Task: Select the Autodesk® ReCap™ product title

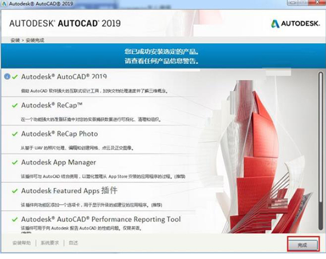Action: (52, 105)
